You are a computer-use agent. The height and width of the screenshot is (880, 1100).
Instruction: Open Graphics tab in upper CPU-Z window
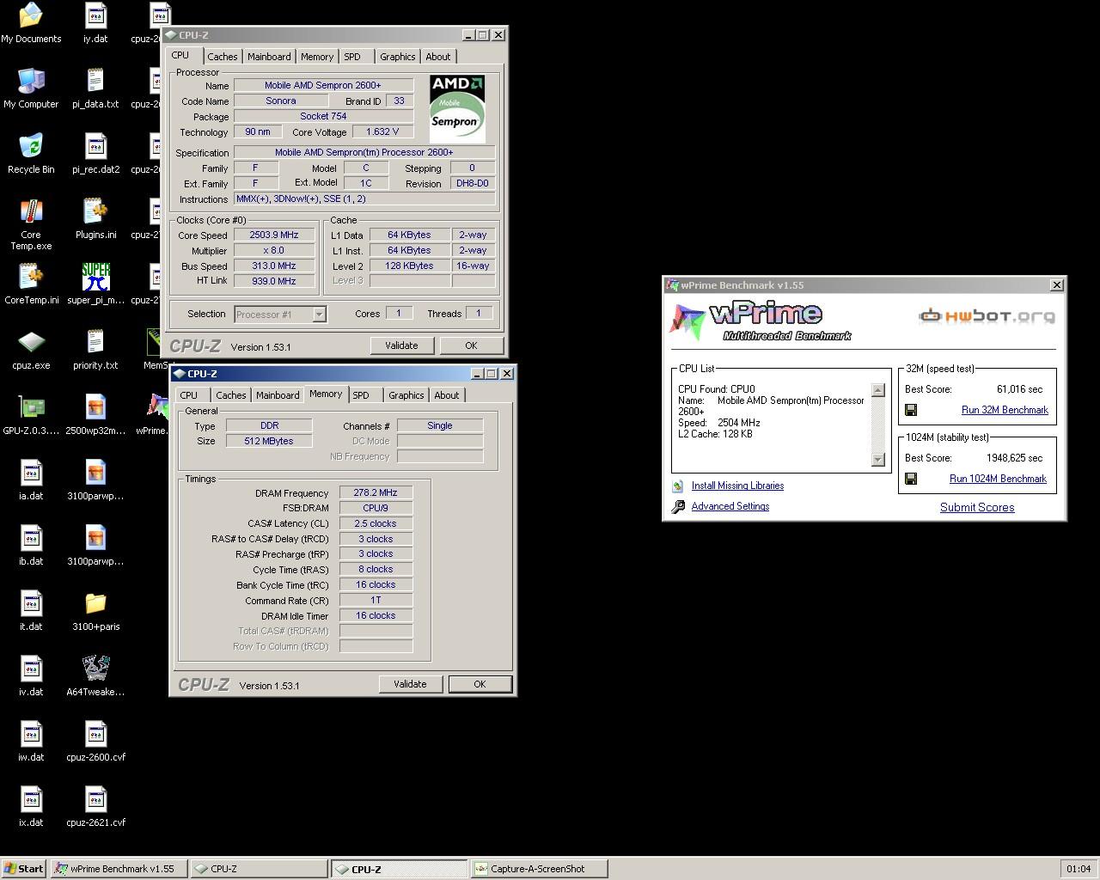(x=398, y=57)
